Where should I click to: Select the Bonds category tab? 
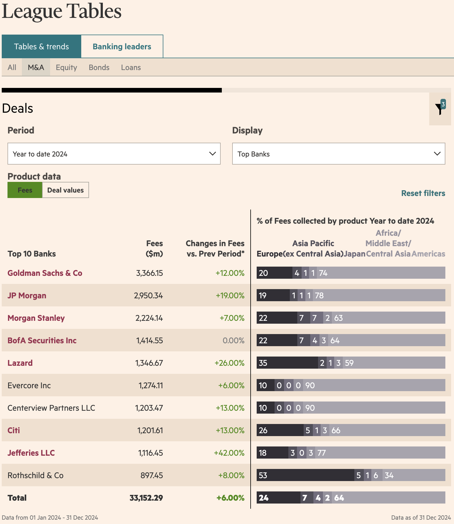click(99, 67)
